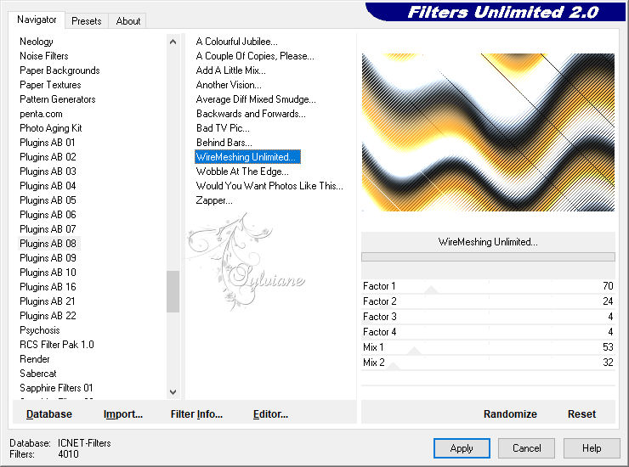
Task: Click the filter preview image
Action: [x=488, y=132]
